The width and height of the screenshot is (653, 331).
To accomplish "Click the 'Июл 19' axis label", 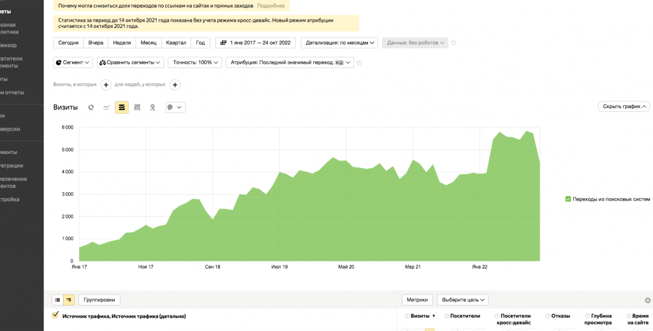I will (279, 267).
